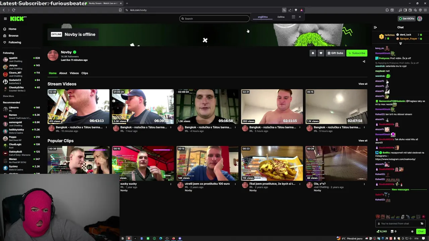
Task: Enable notifications with the bell button
Action: pos(313,53)
